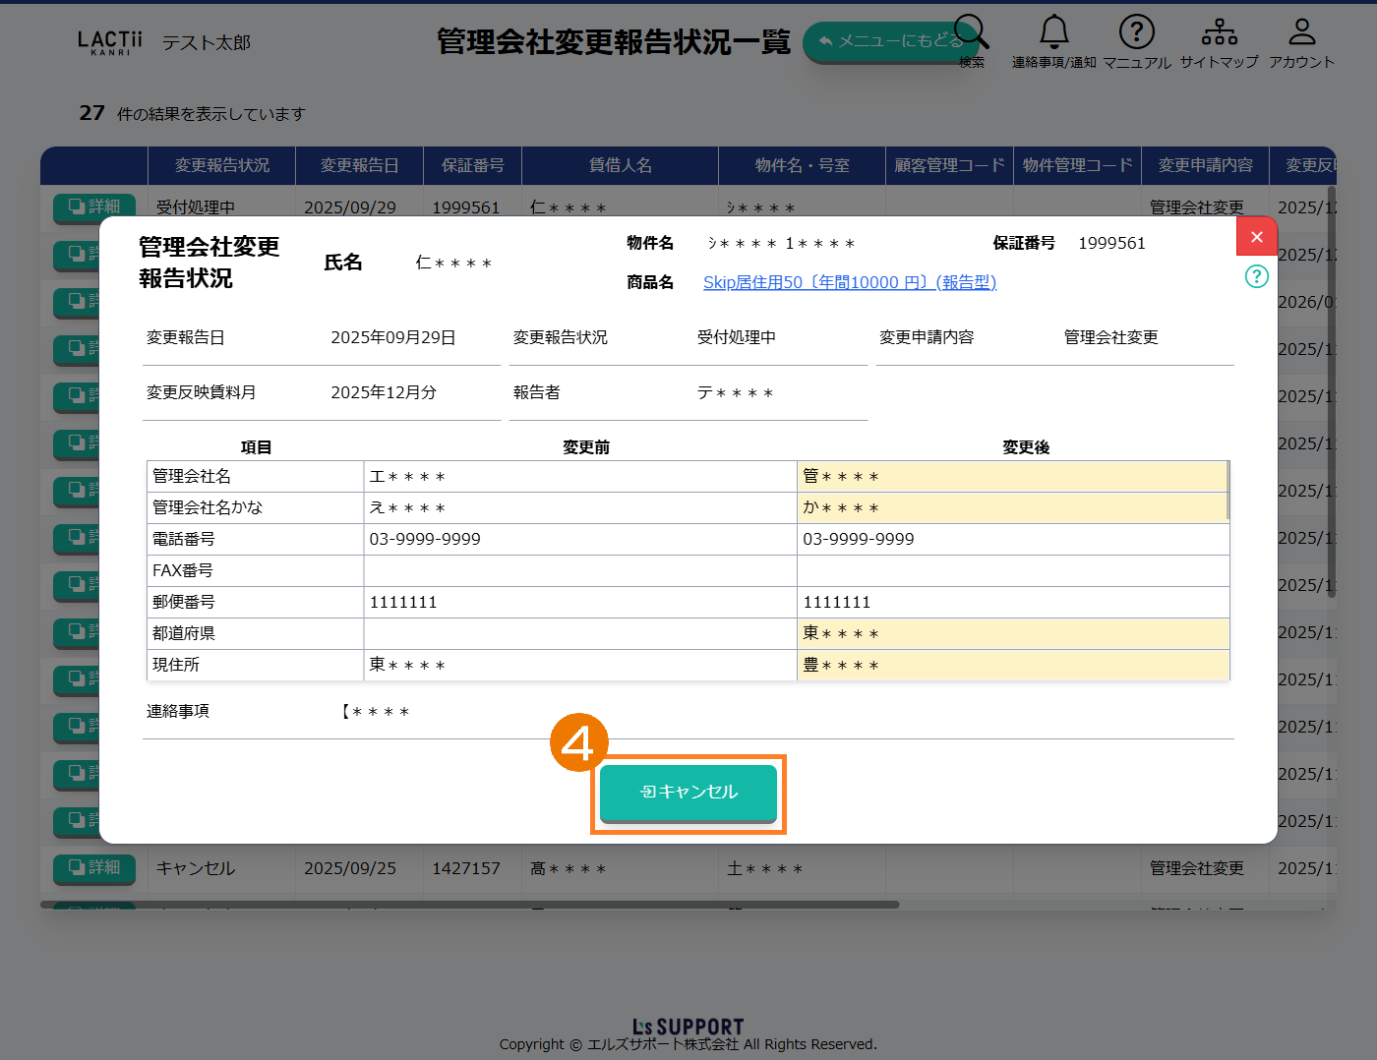The height and width of the screenshot is (1060, 1377).
Task: Click 詳細 button for 受付処理中 row
Action: click(94, 206)
